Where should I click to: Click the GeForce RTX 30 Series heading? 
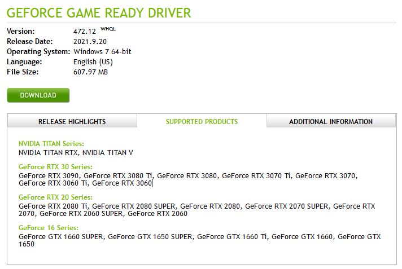tap(55, 167)
